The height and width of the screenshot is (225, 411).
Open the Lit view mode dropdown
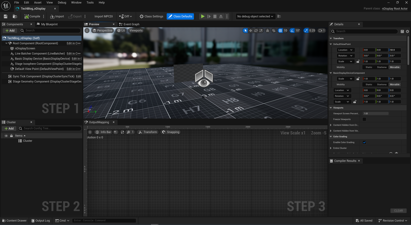click(121, 30)
